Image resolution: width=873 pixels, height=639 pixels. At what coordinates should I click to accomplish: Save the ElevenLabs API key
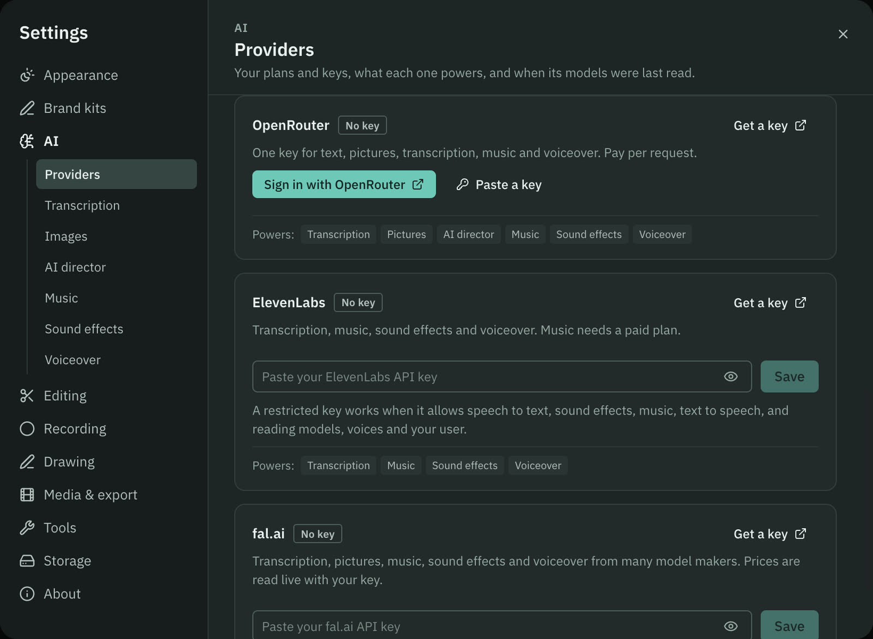point(790,376)
